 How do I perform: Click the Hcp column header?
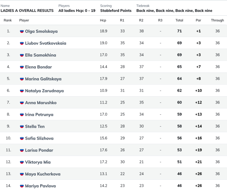[x=103, y=20]
